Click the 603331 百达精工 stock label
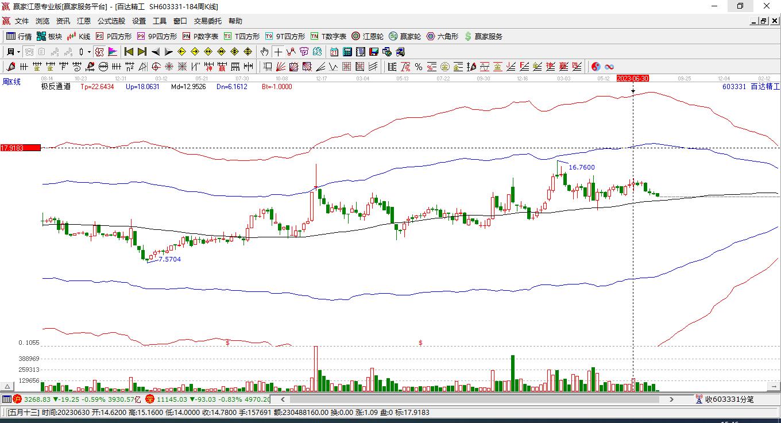This screenshot has width=781, height=423. tap(751, 87)
